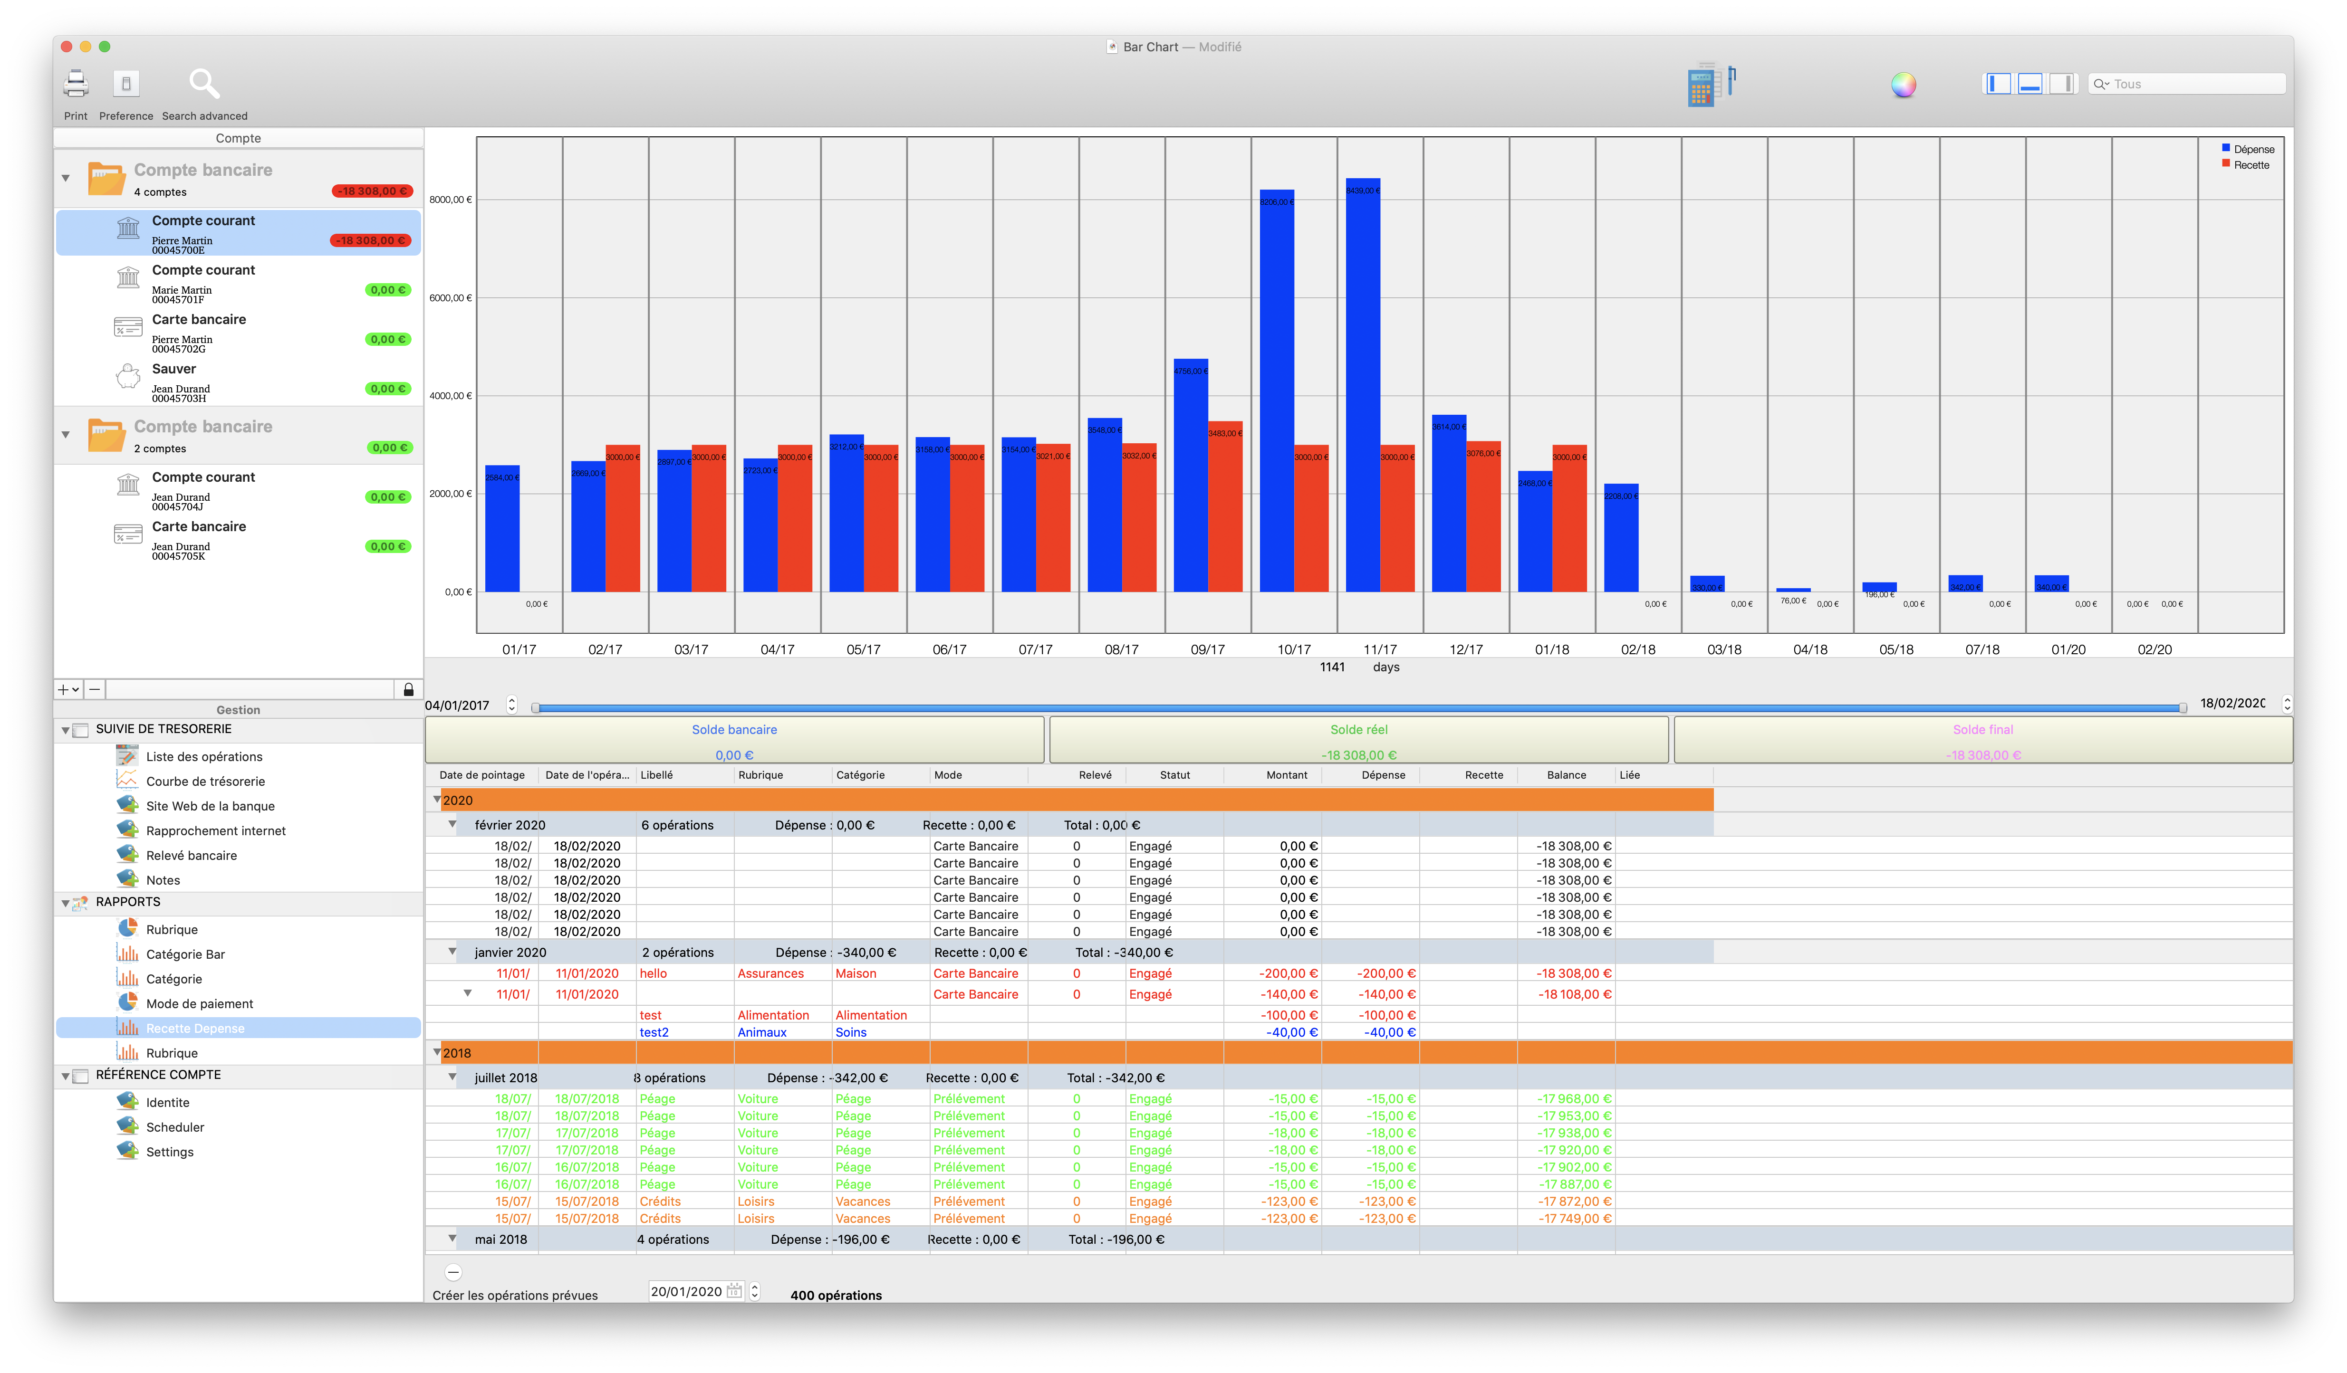2347x1373 pixels.
Task: Click the round minus button above footer
Action: click(453, 1271)
